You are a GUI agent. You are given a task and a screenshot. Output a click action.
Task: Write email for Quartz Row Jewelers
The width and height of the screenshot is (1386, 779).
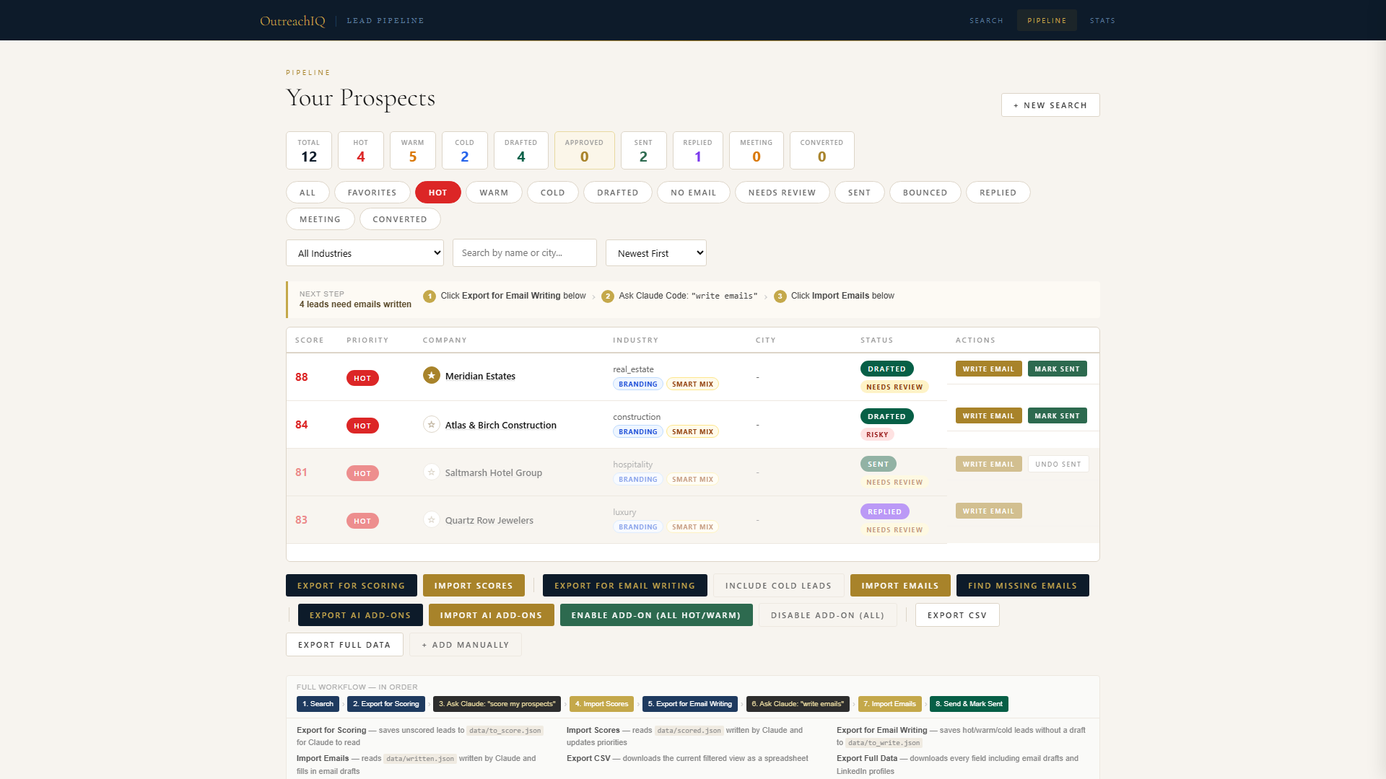(988, 511)
